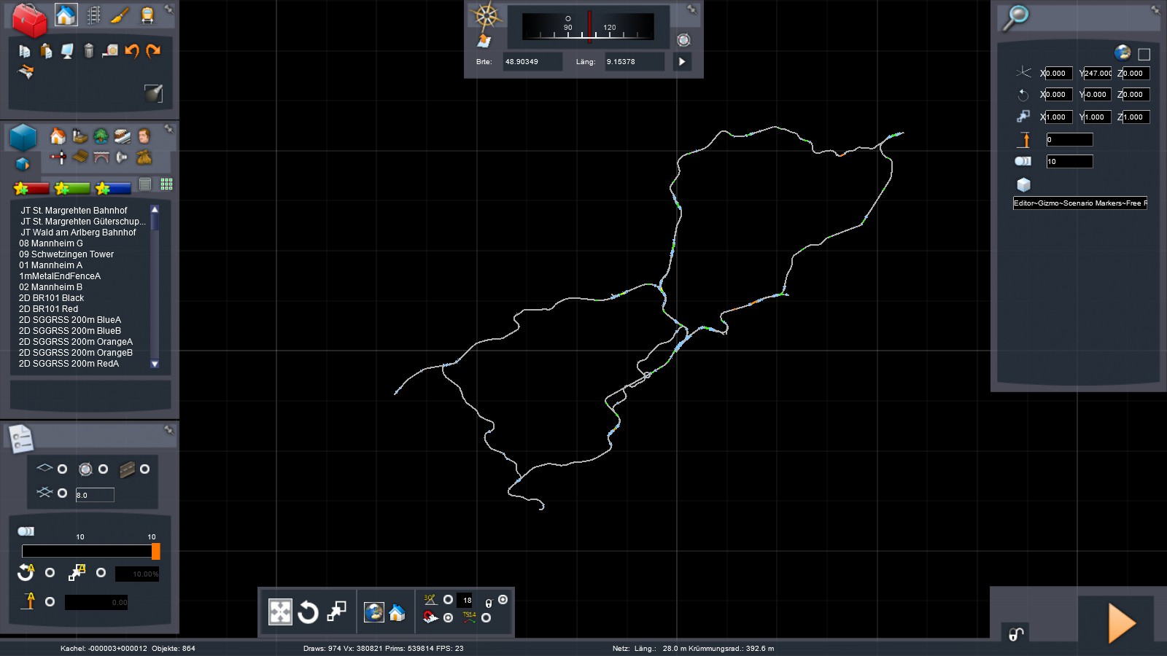Viewport: 1167px width, 656px height.
Task: Switch the browser to list view
Action: pyautogui.click(x=145, y=184)
